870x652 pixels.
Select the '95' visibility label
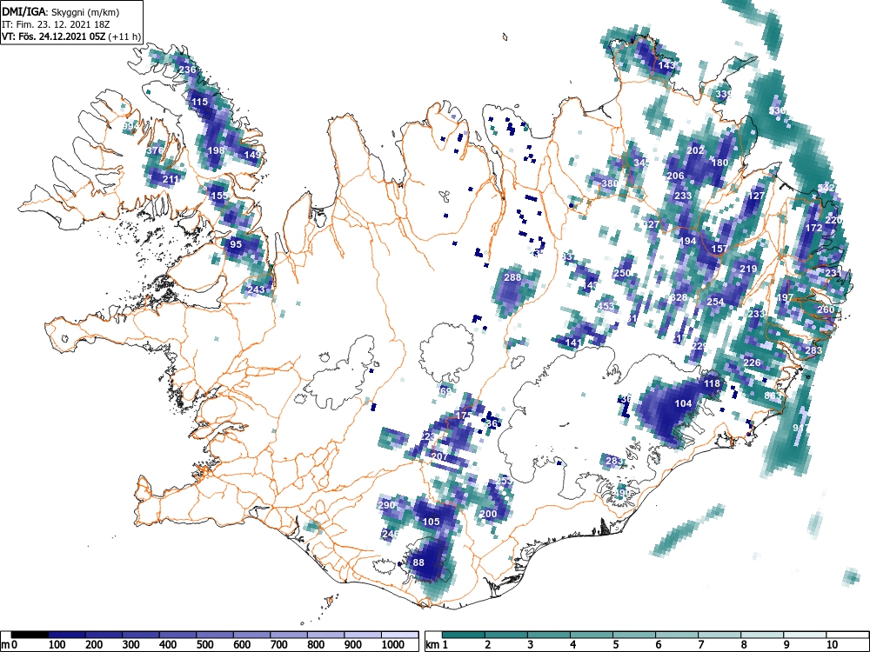[x=236, y=244]
